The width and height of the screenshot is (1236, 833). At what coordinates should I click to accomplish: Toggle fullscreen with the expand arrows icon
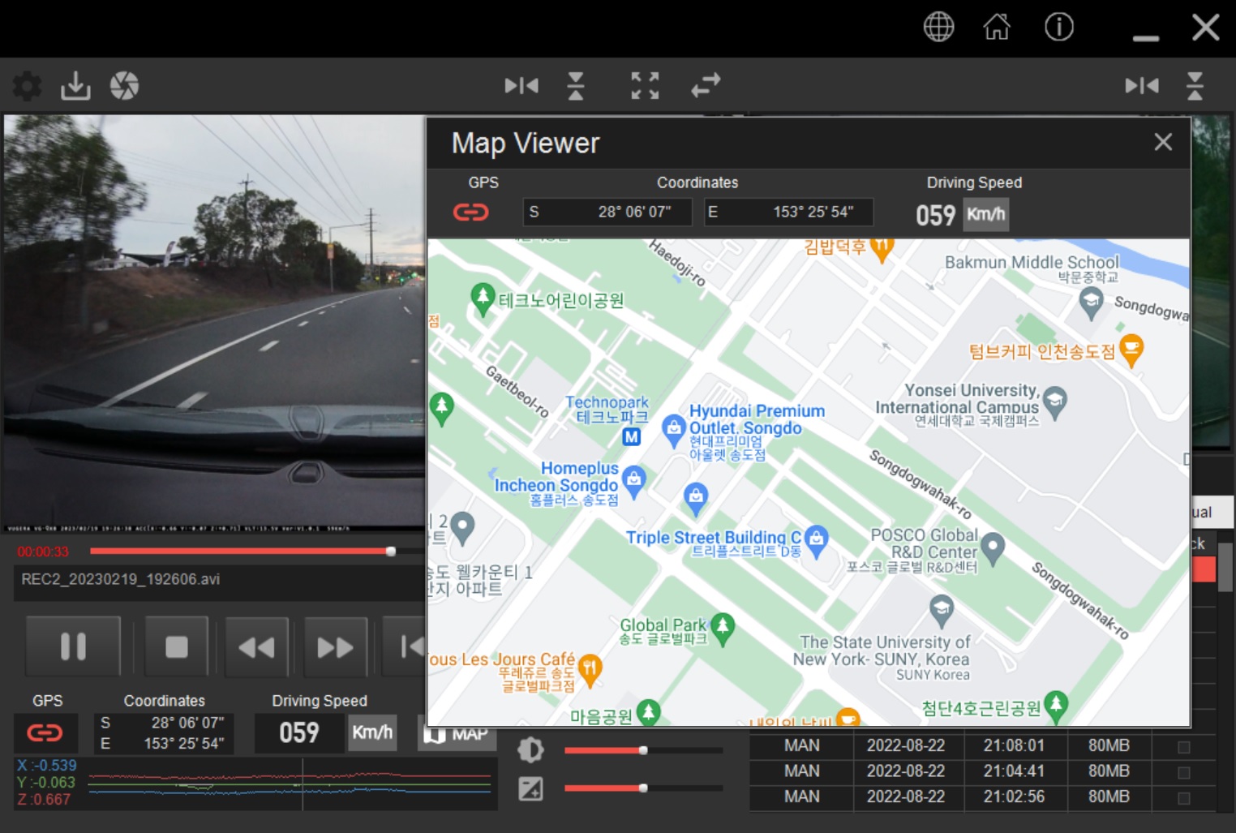coord(646,85)
